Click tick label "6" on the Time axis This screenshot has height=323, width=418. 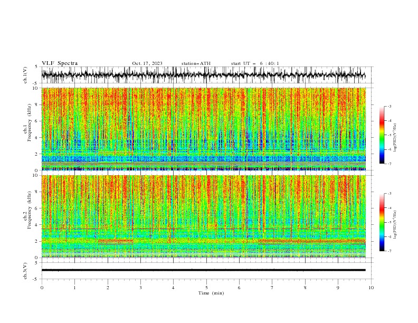(239, 288)
